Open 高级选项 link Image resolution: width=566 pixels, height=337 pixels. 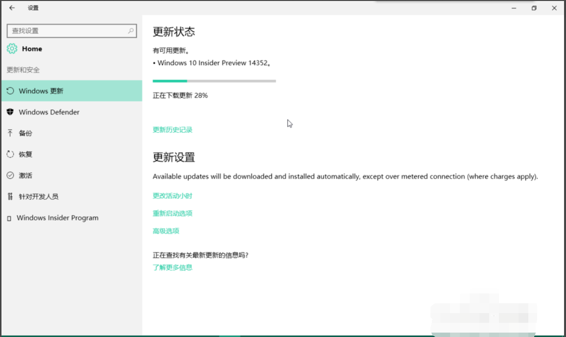[x=165, y=230]
